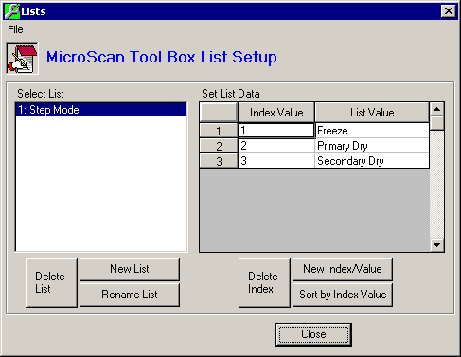The width and height of the screenshot is (461, 357).
Task: Click the Close button at bottom
Action: 313,334
